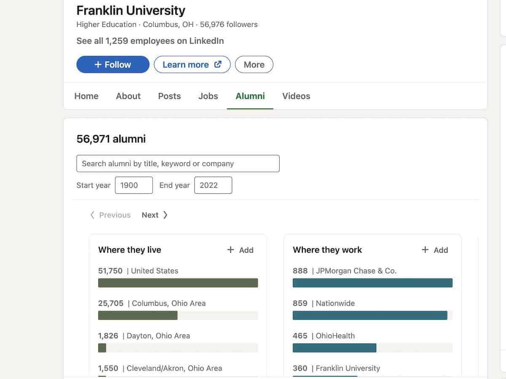
Task: Filter alumni by Dayton, Ohio Area
Action: click(x=144, y=336)
